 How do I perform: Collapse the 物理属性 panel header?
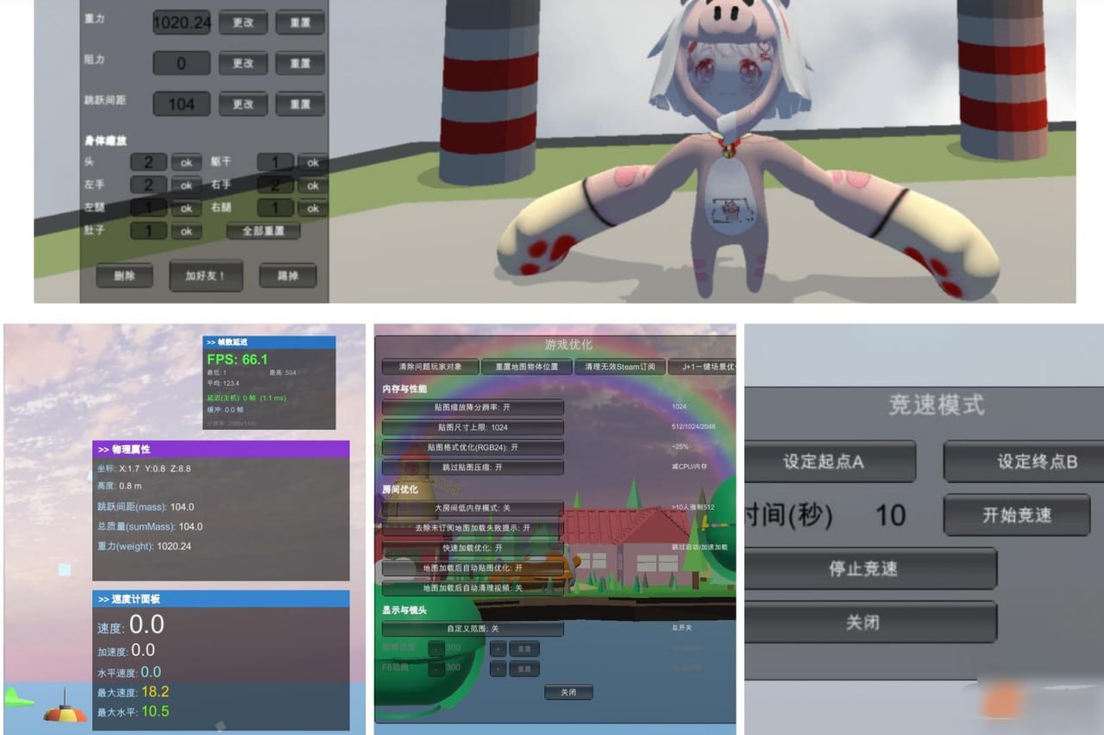coord(221,449)
